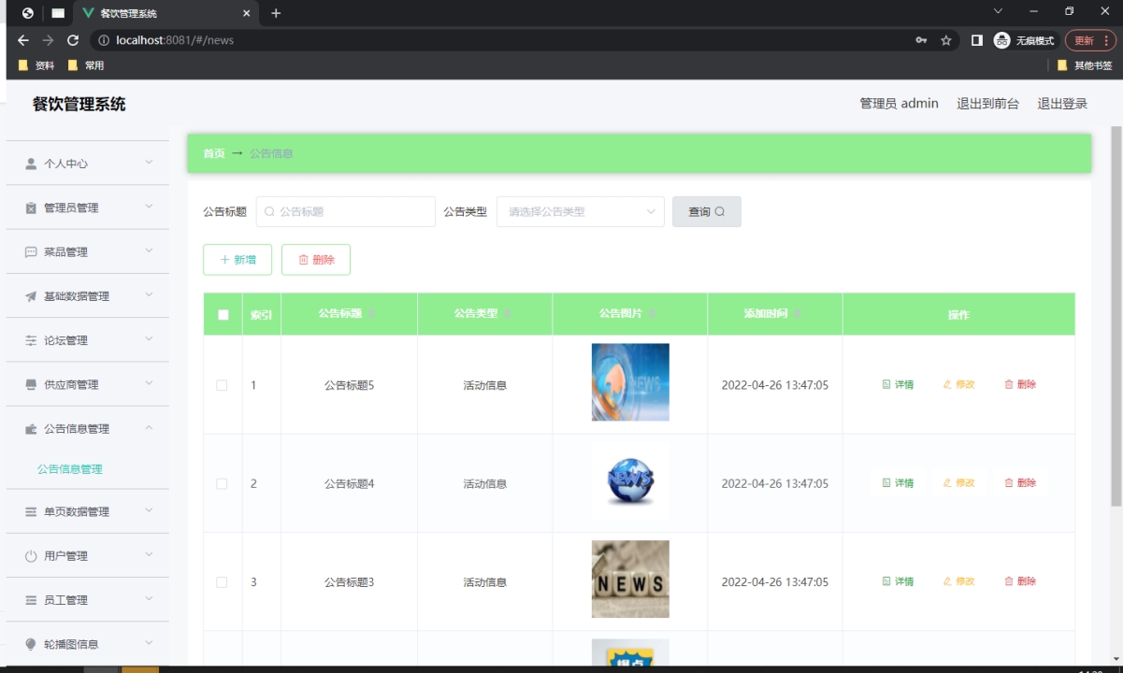Open 轮播图信息 menu label
Viewport: 1123px width, 673px height.
pyautogui.click(x=71, y=644)
